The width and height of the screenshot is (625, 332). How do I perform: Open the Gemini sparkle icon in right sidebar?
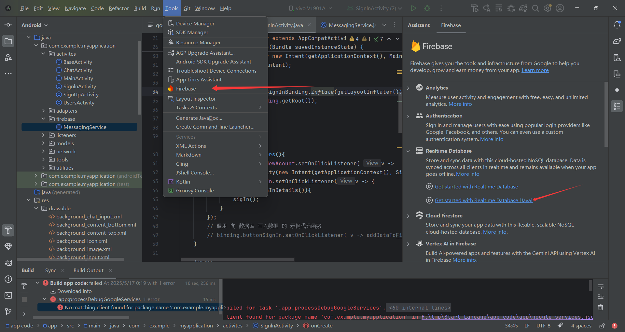(617, 90)
